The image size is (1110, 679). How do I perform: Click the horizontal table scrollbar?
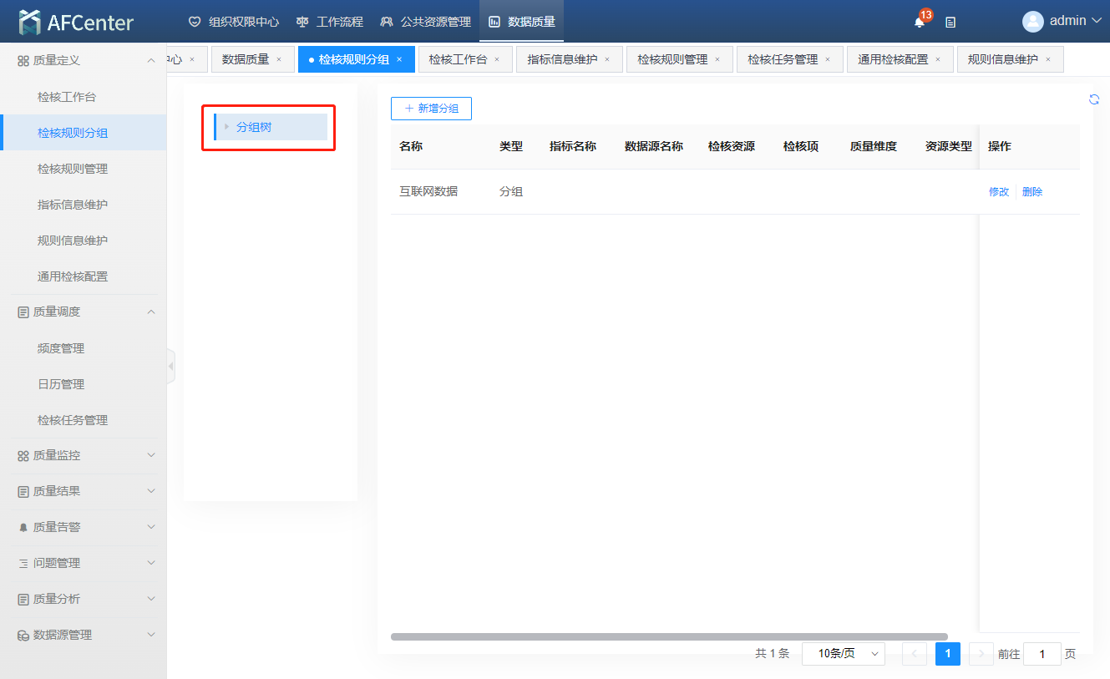coord(668,637)
